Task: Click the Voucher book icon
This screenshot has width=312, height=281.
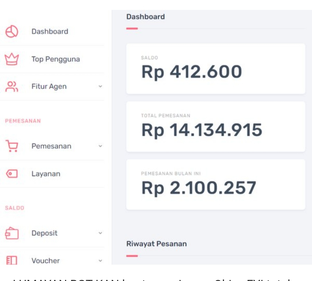Action: (x=12, y=260)
